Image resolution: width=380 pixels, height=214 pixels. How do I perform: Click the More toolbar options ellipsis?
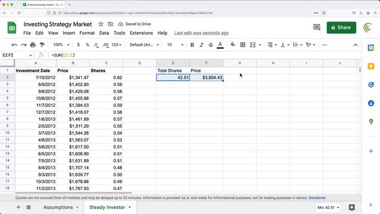(324, 45)
